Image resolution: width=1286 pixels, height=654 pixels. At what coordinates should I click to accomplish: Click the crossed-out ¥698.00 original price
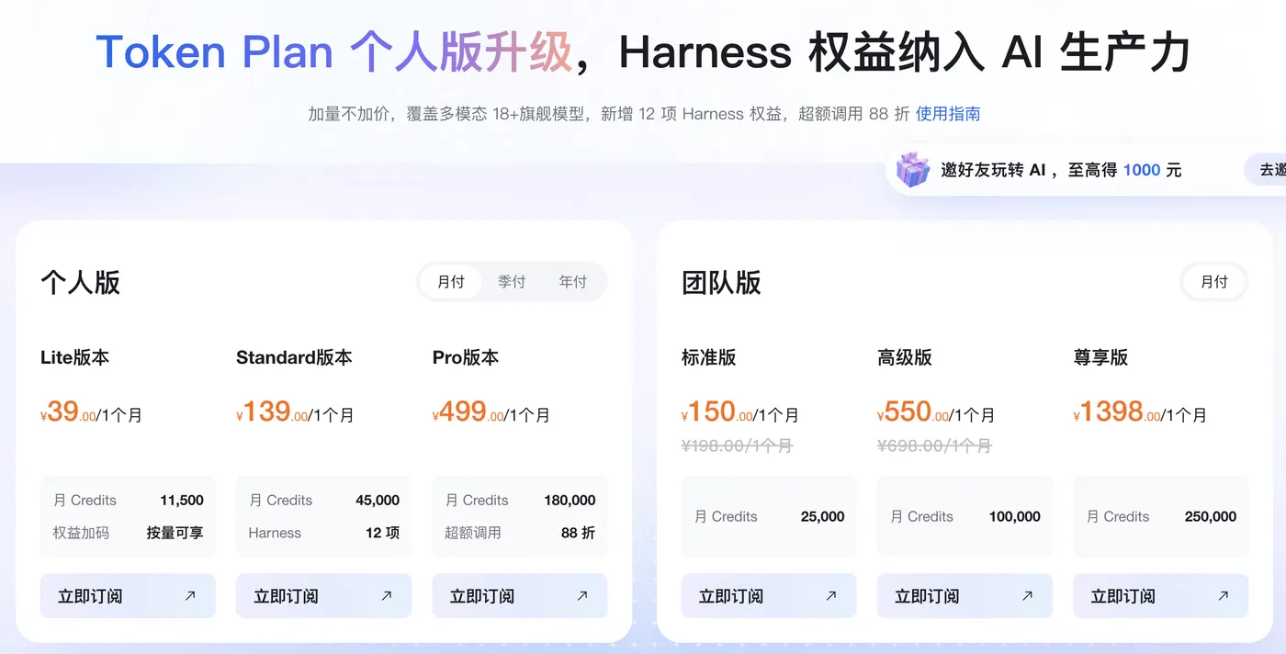pos(934,445)
